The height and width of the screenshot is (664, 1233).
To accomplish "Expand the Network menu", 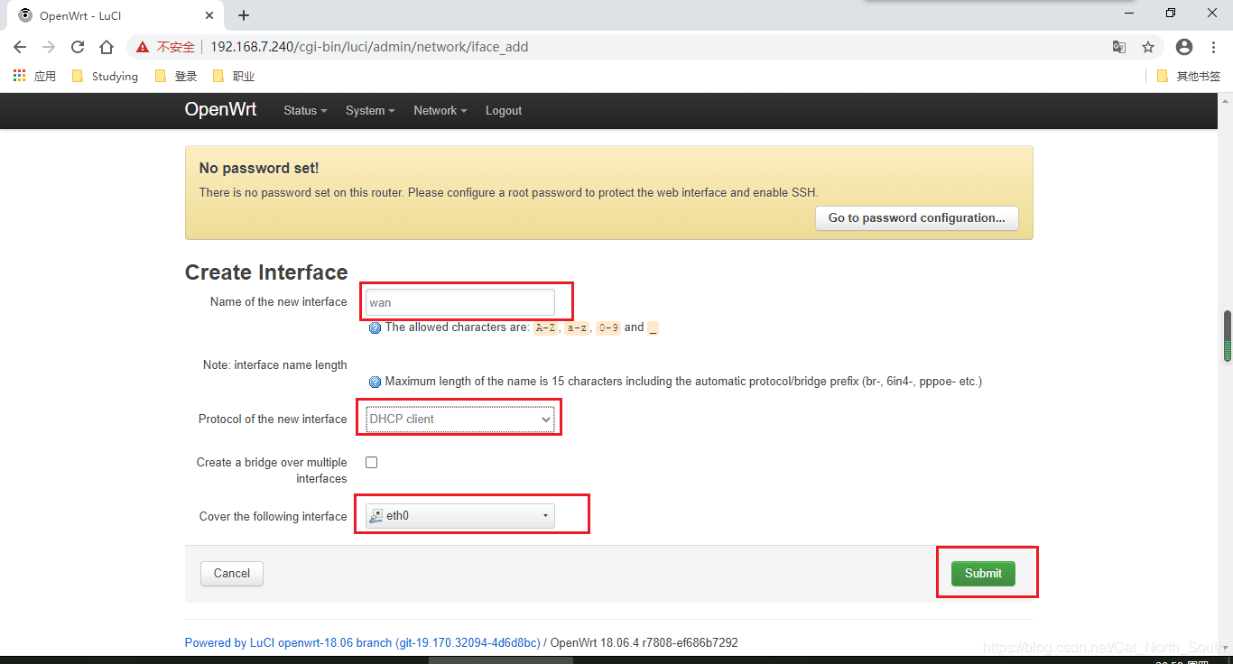I will point(440,110).
